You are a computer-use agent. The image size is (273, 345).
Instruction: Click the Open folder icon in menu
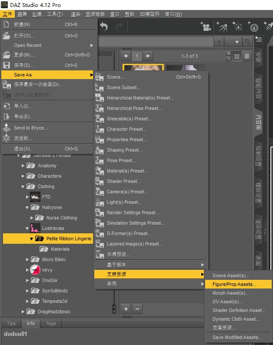click(x=7, y=36)
